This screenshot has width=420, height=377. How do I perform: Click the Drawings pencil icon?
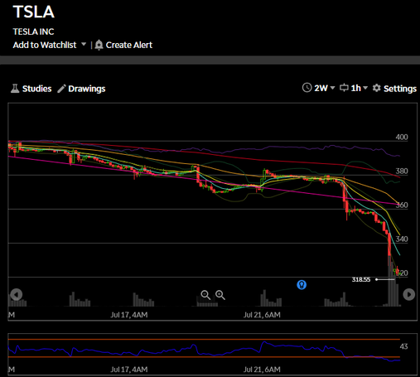tap(61, 89)
